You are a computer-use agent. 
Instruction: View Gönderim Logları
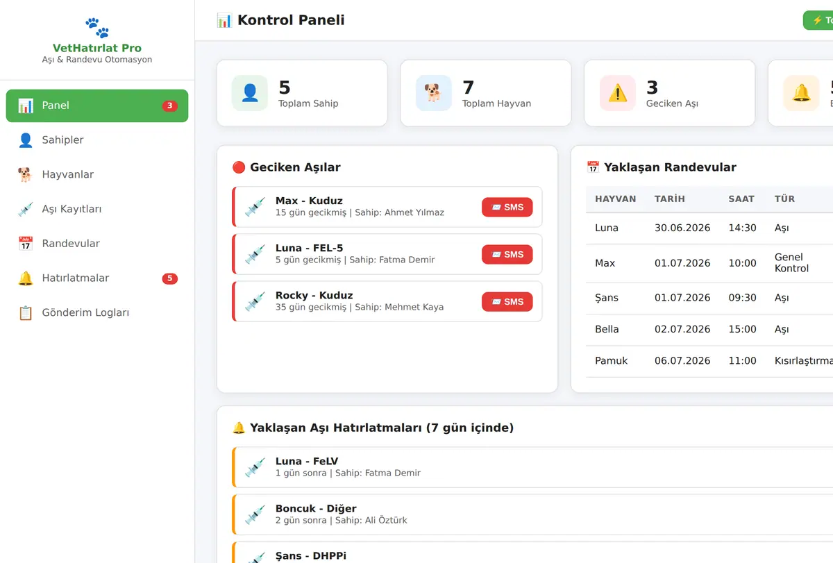click(x=97, y=313)
